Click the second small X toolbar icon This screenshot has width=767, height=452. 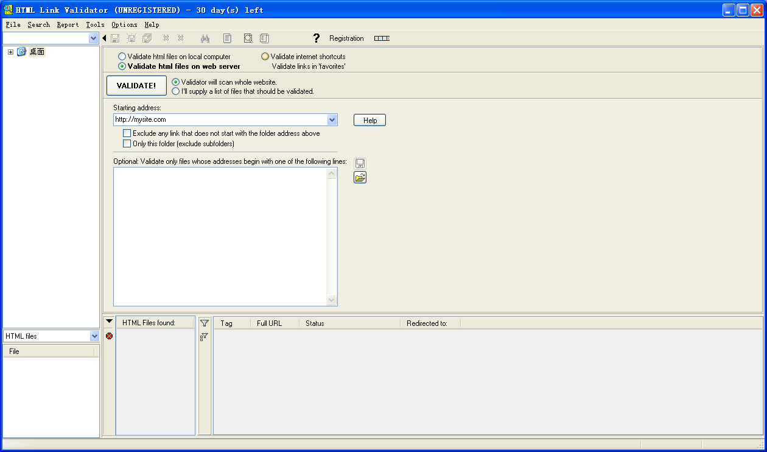(x=180, y=38)
